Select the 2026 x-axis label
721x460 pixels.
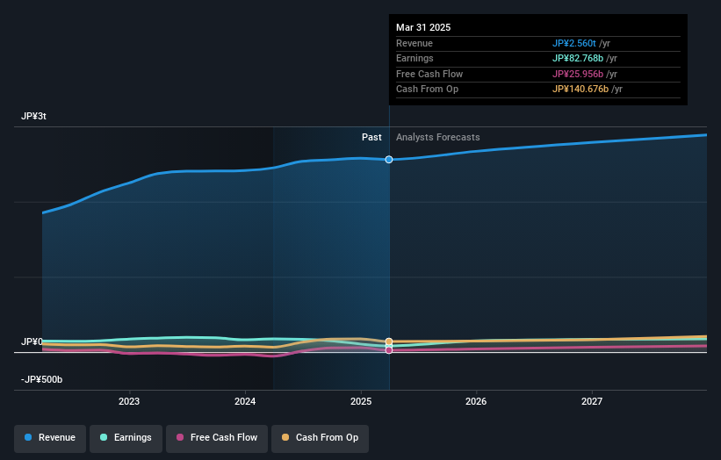tap(476, 402)
